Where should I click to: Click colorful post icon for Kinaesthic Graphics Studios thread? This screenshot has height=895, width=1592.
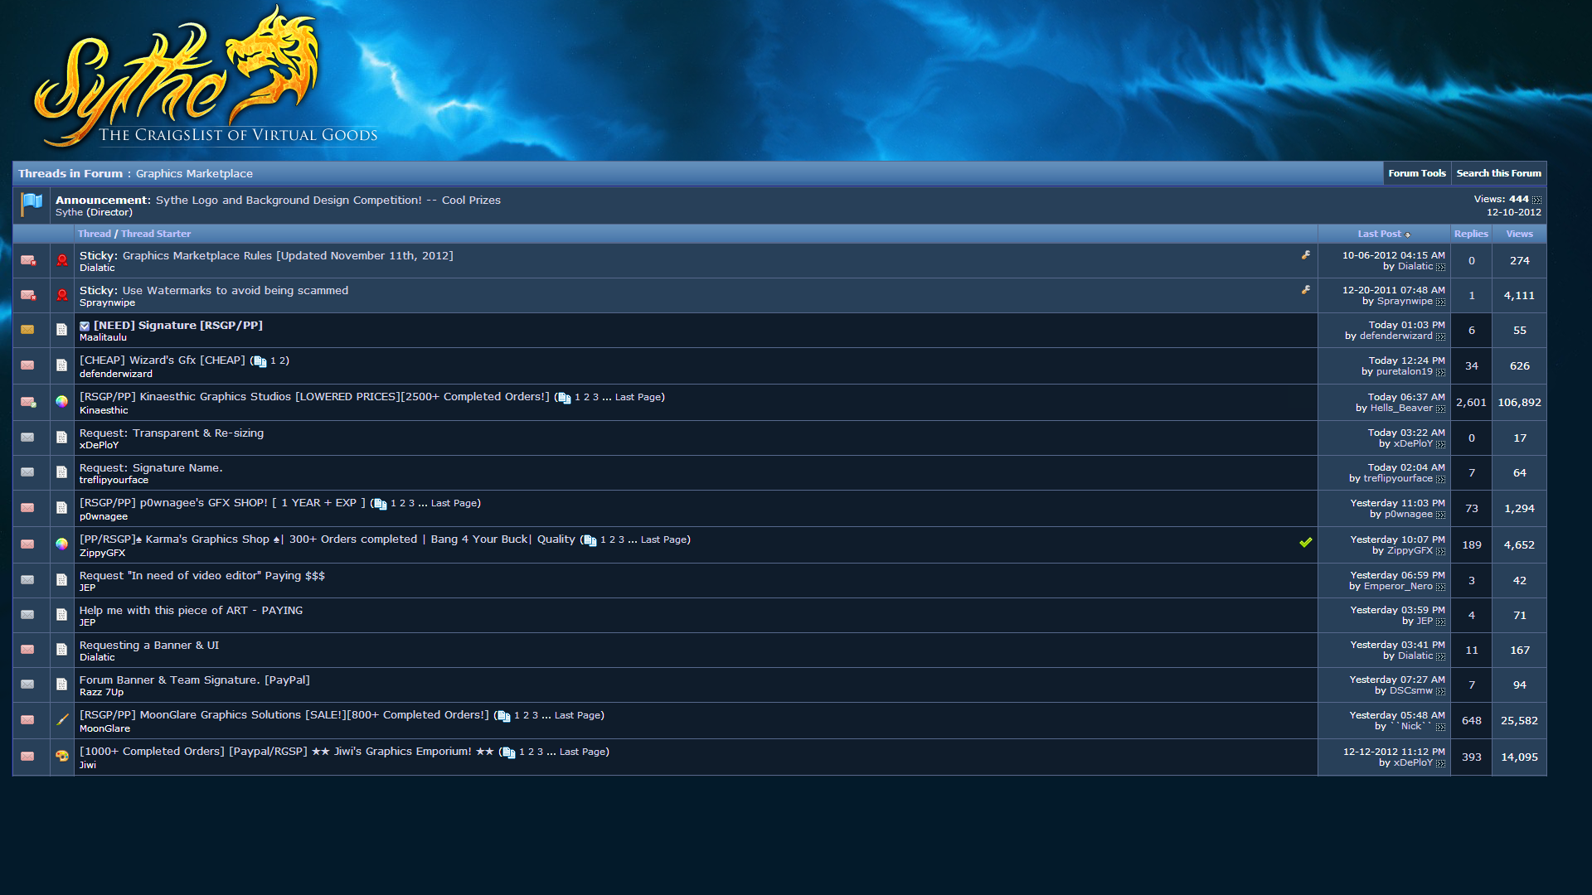point(62,402)
